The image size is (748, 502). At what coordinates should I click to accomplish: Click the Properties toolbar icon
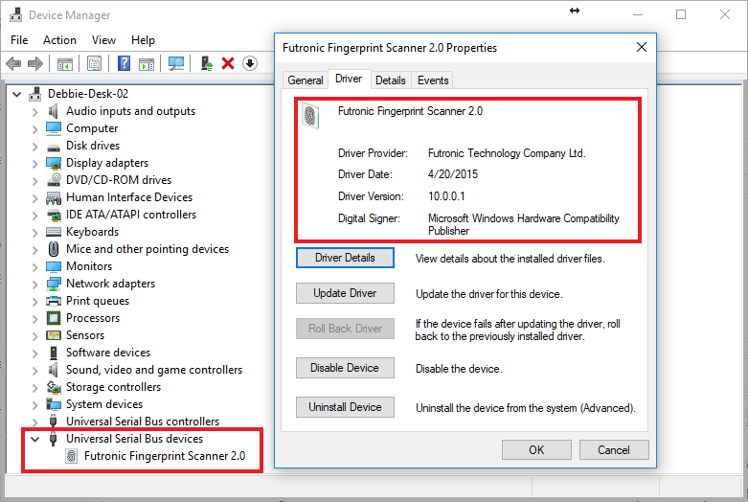pos(94,63)
